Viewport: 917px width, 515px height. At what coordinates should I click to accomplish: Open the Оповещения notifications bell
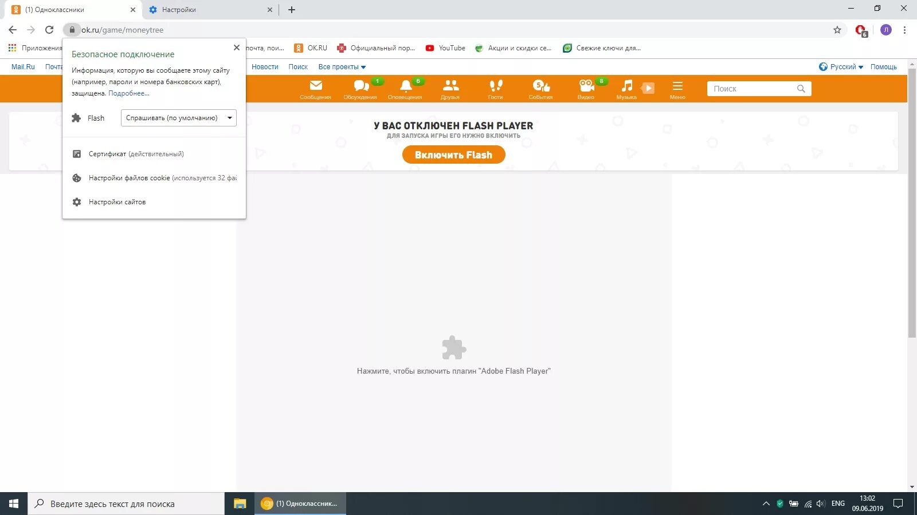click(405, 89)
